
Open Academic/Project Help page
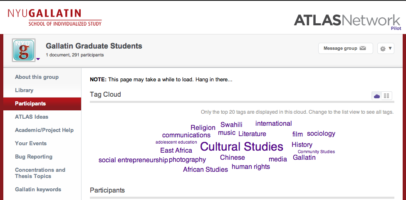click(44, 130)
